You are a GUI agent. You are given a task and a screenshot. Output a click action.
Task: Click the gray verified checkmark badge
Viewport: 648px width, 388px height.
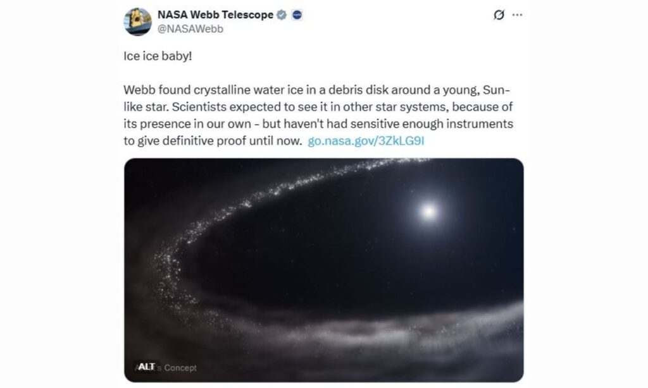point(282,16)
